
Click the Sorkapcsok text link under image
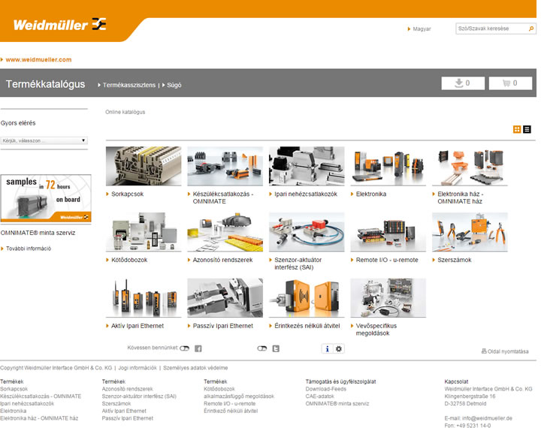click(x=127, y=194)
